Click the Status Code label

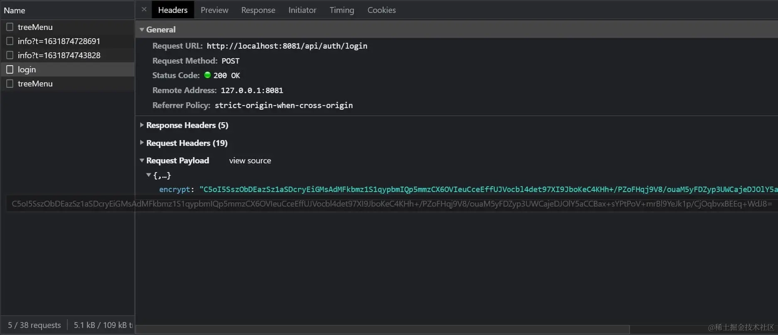coord(176,76)
